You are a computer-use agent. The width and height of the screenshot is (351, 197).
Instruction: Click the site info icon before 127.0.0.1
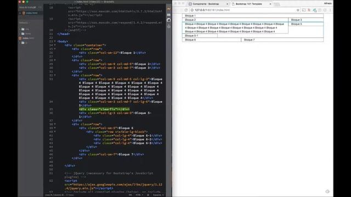click(x=192, y=10)
